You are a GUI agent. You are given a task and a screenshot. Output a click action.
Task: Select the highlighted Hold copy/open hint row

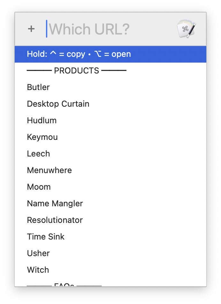tap(111, 54)
